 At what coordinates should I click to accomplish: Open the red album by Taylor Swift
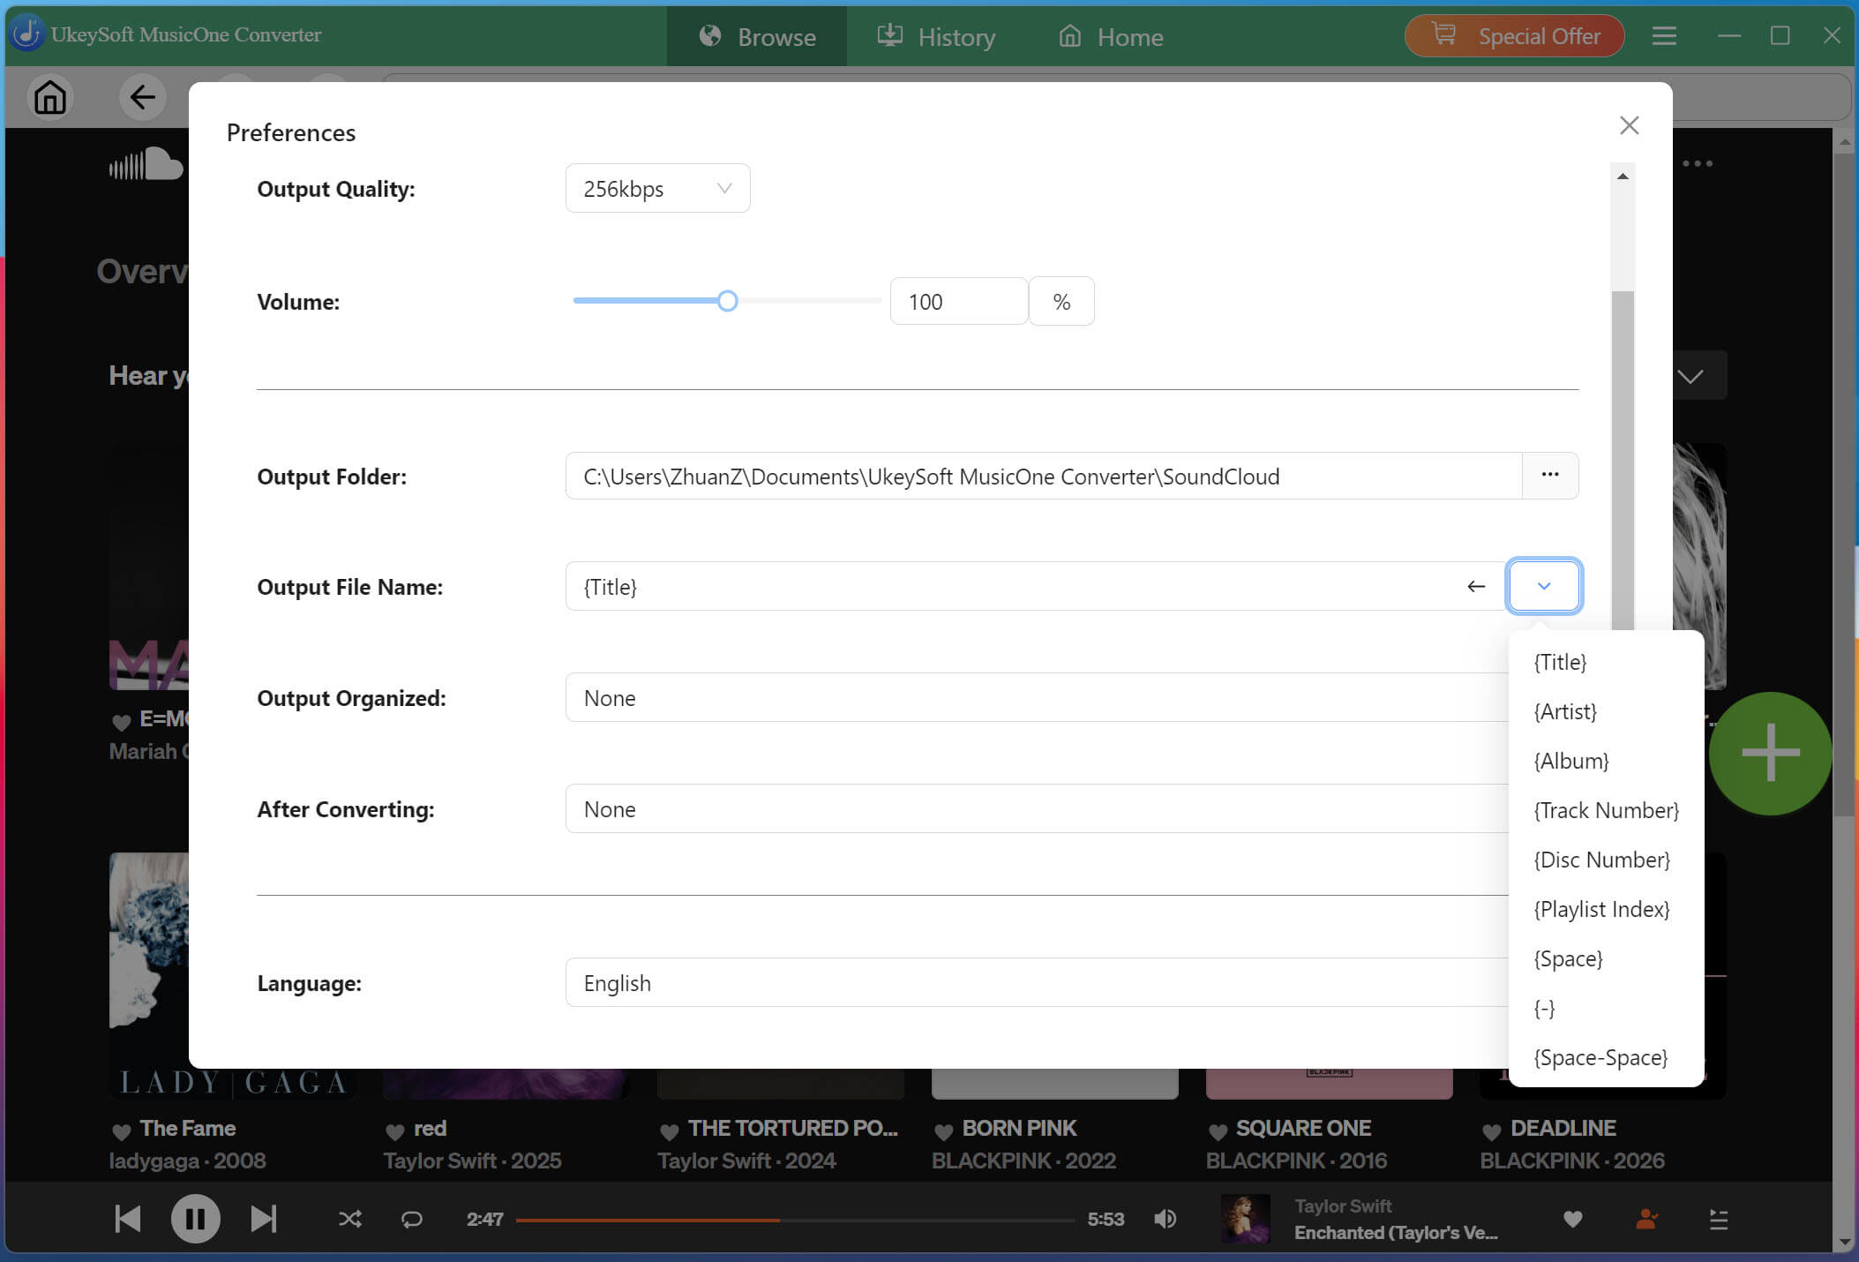(431, 1128)
